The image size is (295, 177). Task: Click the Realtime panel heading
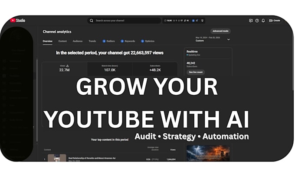point(192,51)
